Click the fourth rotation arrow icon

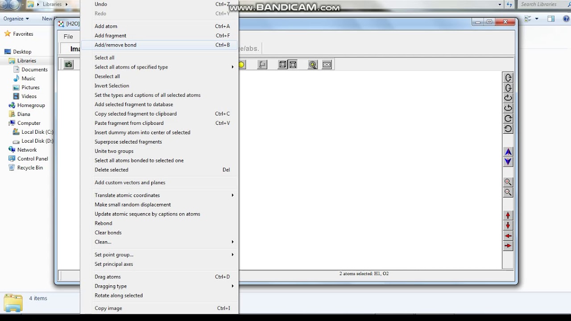pos(508,108)
